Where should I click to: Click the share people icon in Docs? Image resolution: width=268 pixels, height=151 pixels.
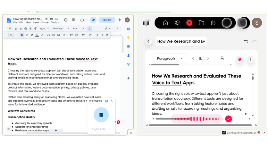click(93, 20)
